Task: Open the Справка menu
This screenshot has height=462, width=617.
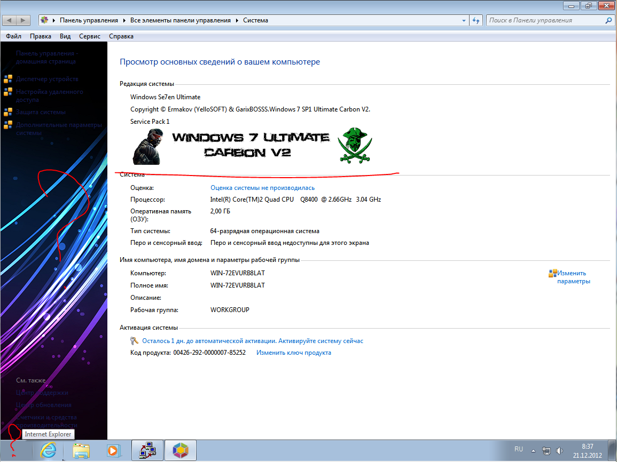Action: 121,36
